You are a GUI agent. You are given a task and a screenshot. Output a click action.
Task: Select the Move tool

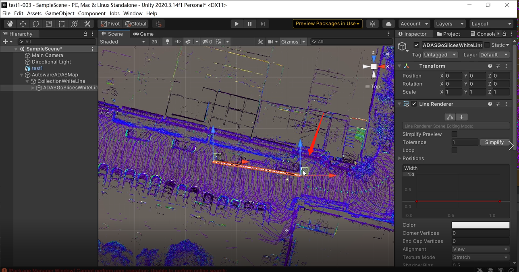[x=23, y=24]
